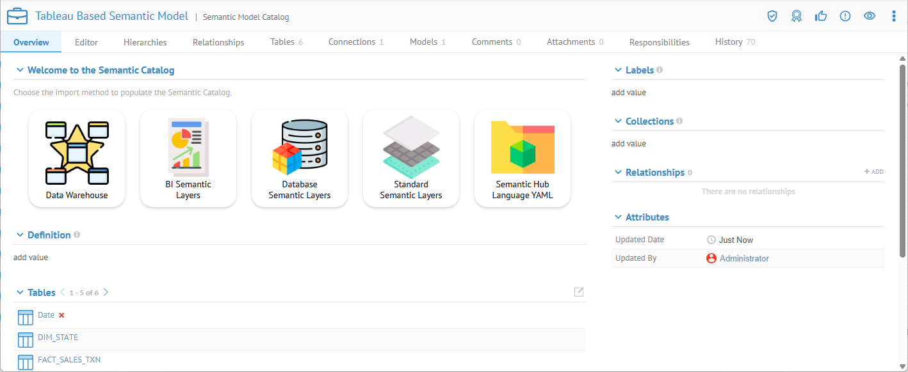Switch to the Hierarchies tab

pyautogui.click(x=145, y=42)
